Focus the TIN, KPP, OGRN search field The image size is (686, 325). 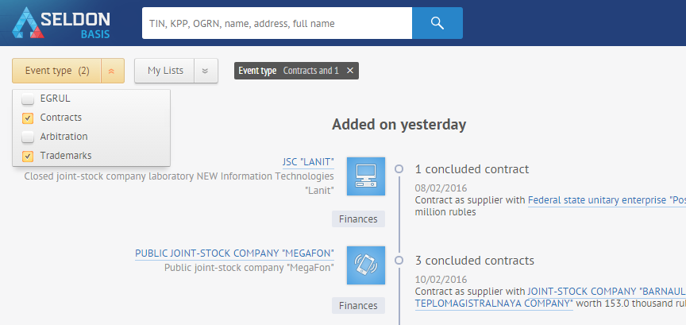click(277, 23)
